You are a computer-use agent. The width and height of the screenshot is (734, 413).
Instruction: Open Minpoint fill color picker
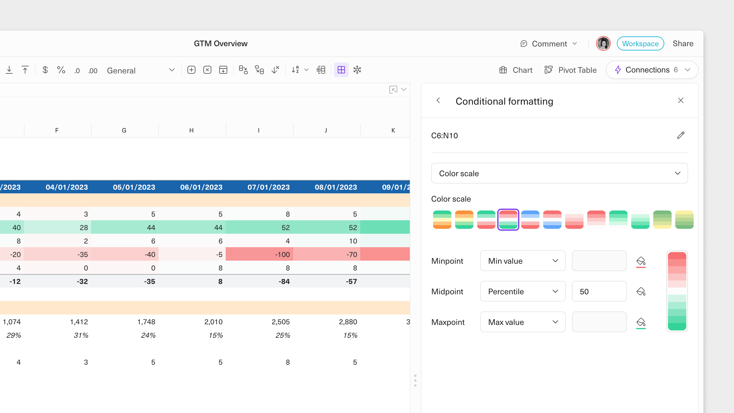tap(641, 261)
